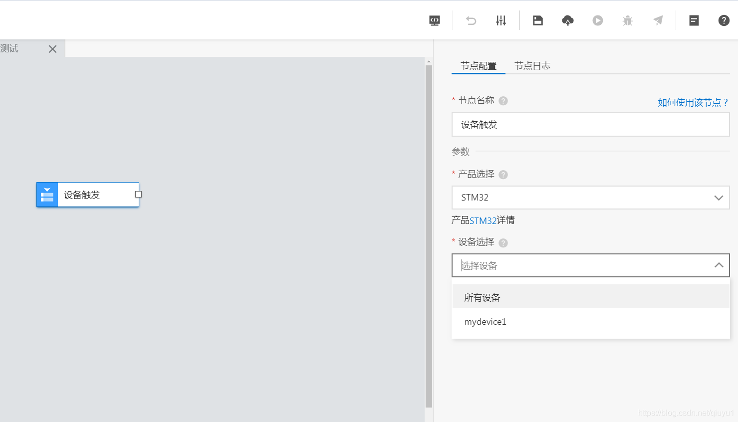
Task: Click the product dropdown chevron arrow
Action: point(719,198)
